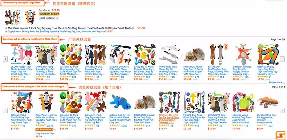Image resolution: width=287 pixels, height=140 pixels.
Task: Tick checkbox beside ZippyPaws Skinny Peltz item
Action: pyautogui.click(x=7, y=31)
